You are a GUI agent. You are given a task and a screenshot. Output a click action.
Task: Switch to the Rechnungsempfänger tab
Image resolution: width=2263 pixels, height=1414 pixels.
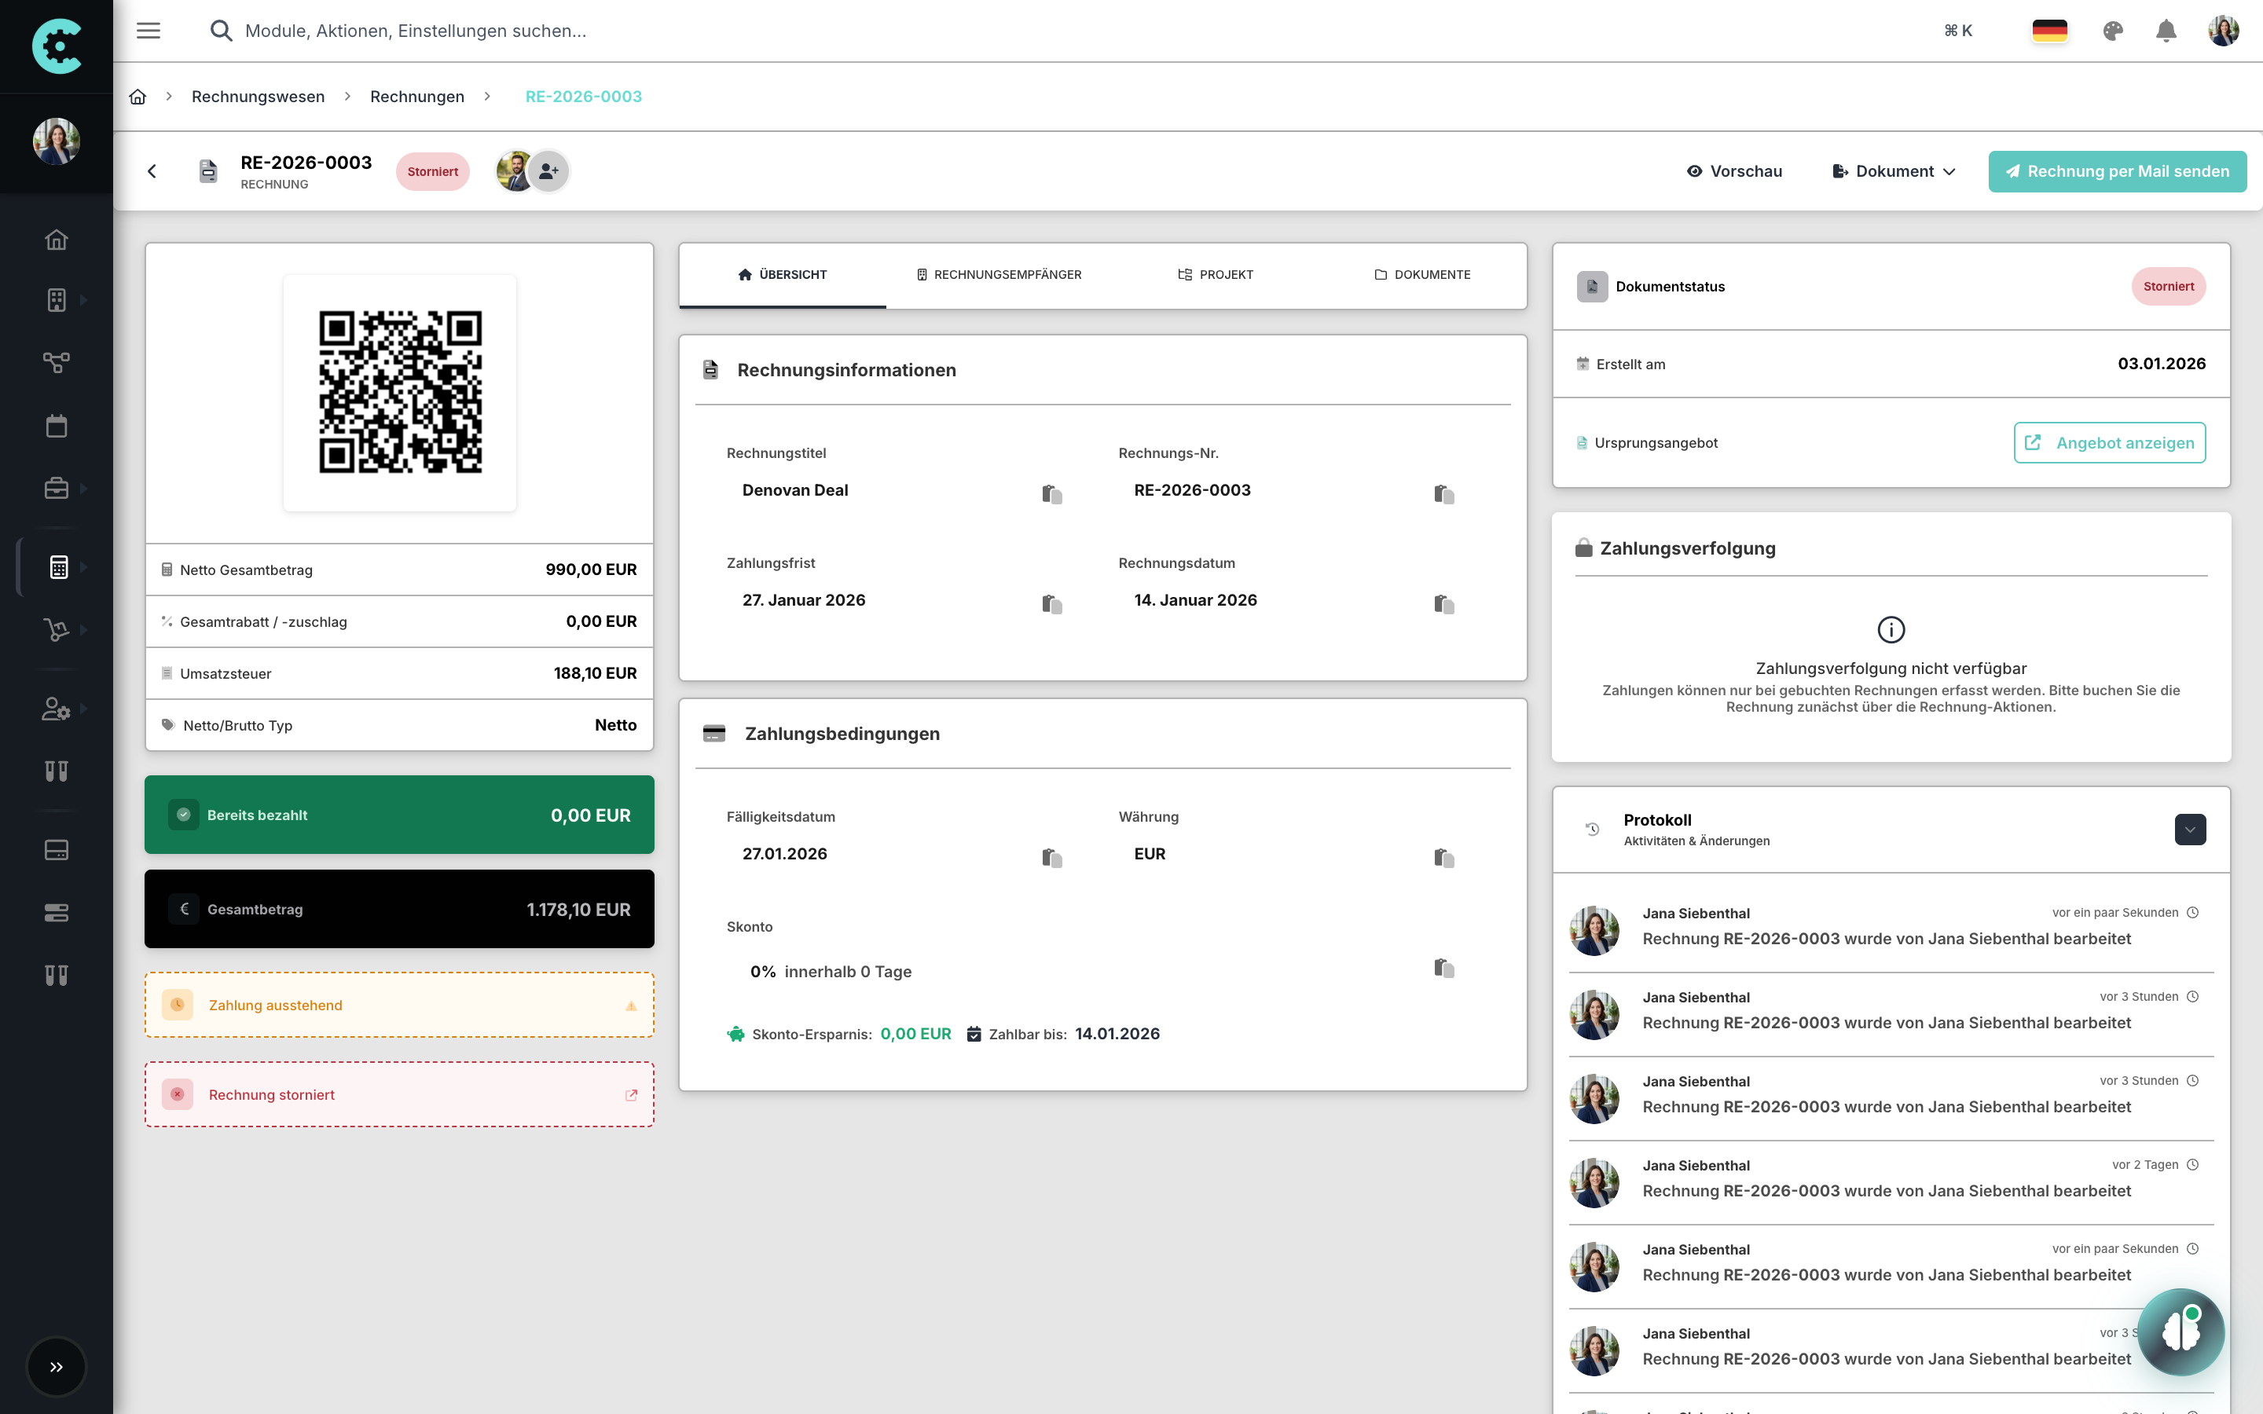point(998,275)
